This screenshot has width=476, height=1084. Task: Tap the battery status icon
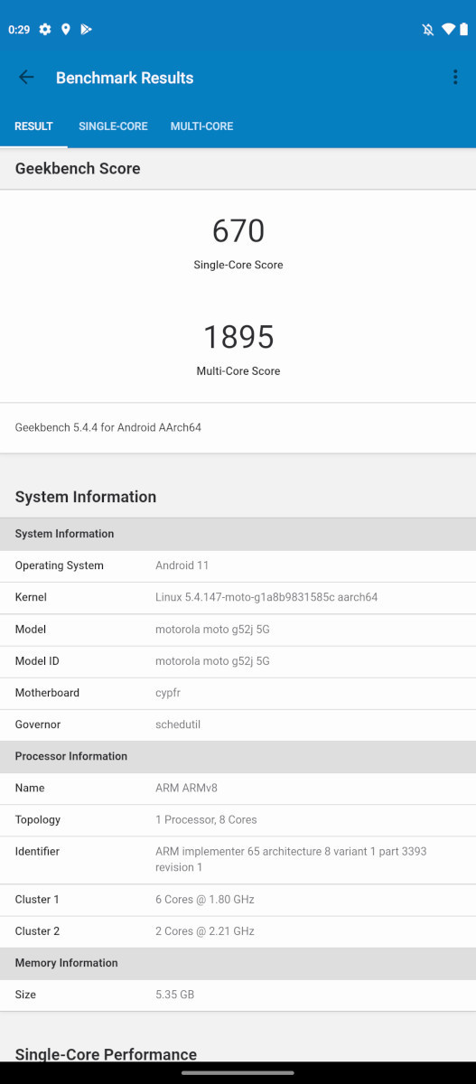tap(464, 30)
